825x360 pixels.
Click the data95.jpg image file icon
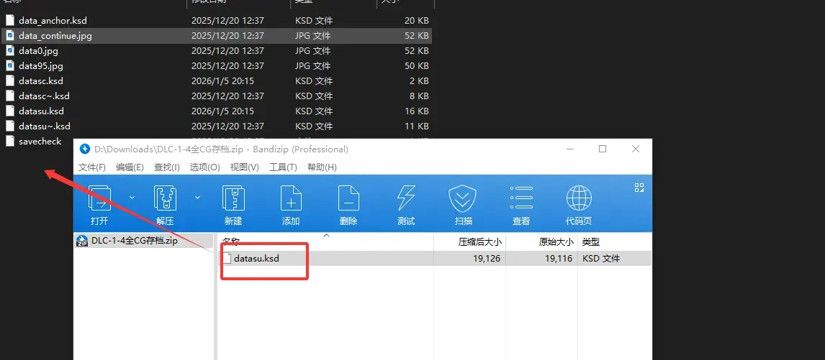point(10,65)
